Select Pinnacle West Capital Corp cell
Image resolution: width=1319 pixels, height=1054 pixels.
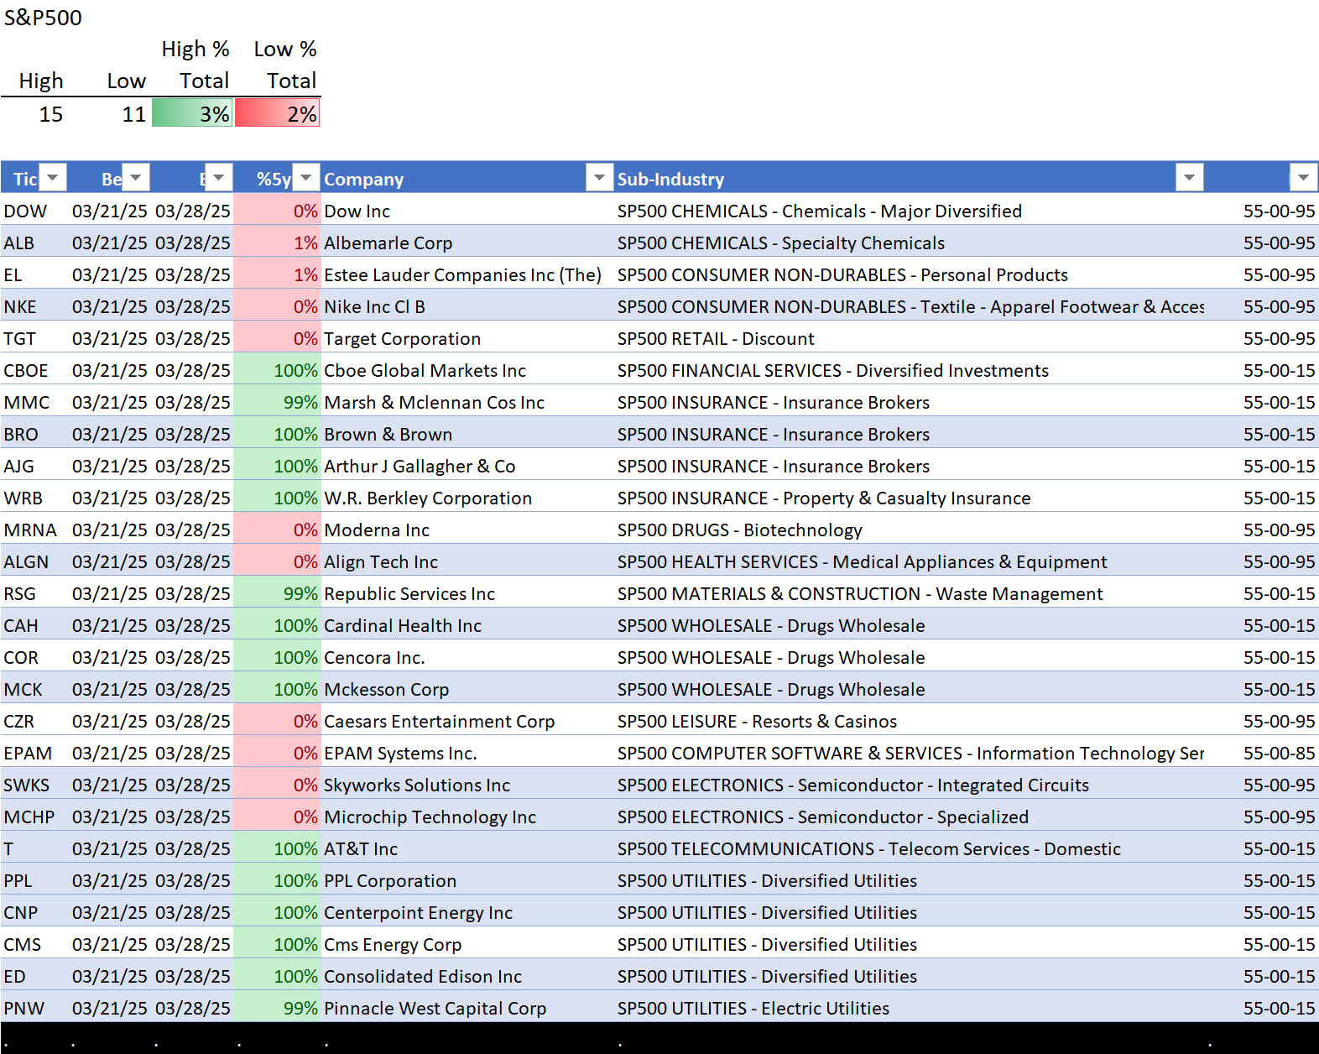[467, 1008]
